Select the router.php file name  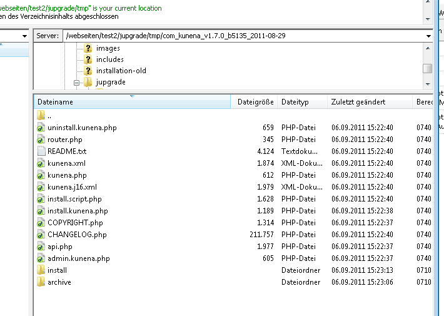click(x=65, y=140)
